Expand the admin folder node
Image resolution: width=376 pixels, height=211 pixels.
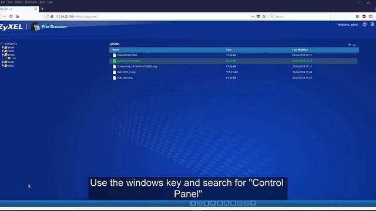click(x=2, y=47)
